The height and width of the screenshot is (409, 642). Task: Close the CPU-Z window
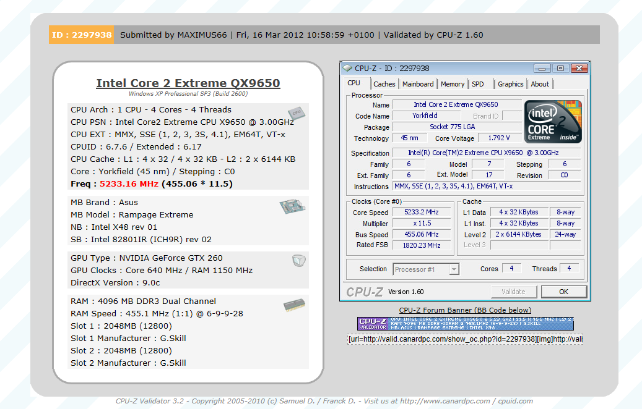click(x=579, y=69)
